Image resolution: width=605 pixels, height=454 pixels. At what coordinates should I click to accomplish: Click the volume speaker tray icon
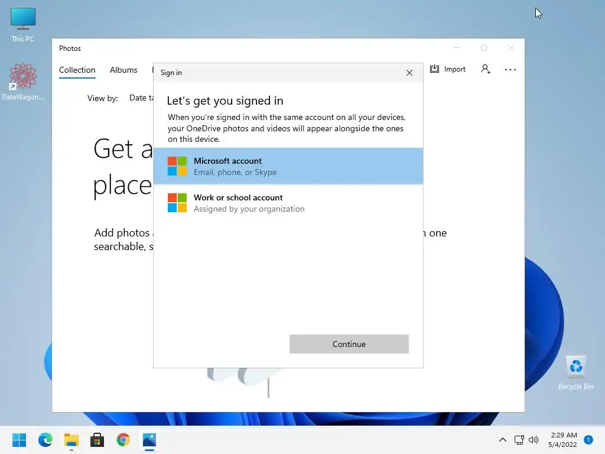tap(534, 440)
